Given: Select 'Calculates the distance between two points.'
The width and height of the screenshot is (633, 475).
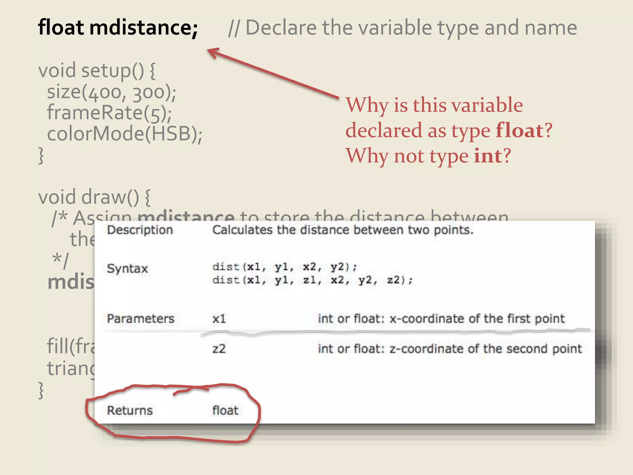Looking at the screenshot, I should tap(343, 230).
